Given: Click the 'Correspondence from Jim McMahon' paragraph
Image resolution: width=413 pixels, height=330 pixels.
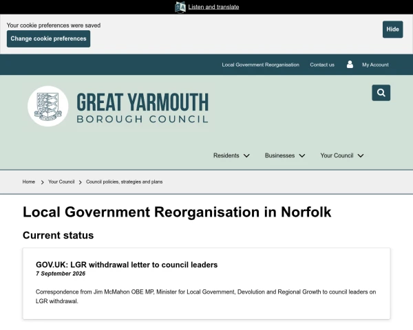Looking at the screenshot, I should point(206,296).
